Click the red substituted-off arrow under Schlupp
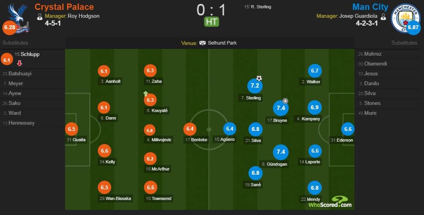The width and height of the screenshot is (424, 215). (19, 63)
